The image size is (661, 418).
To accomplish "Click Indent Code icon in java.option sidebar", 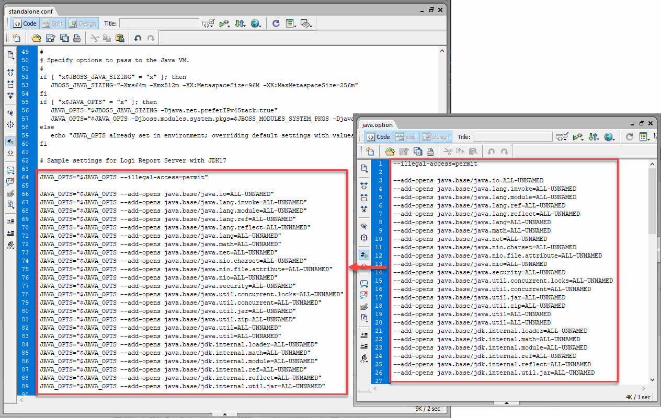I will click(364, 334).
